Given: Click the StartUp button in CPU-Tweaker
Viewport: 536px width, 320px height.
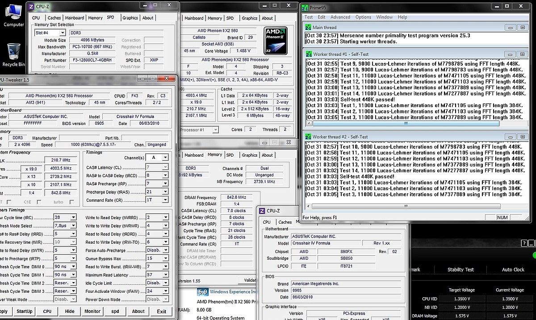Looking at the screenshot, I should (x=24, y=311).
